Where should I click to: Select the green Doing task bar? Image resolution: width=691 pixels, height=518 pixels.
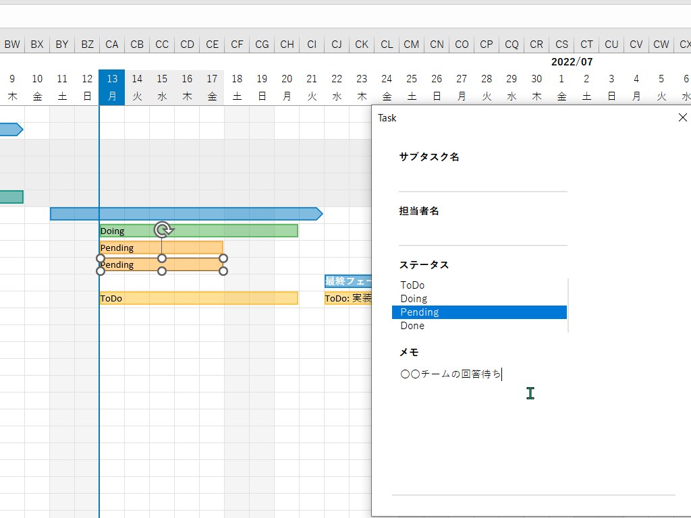tap(199, 231)
